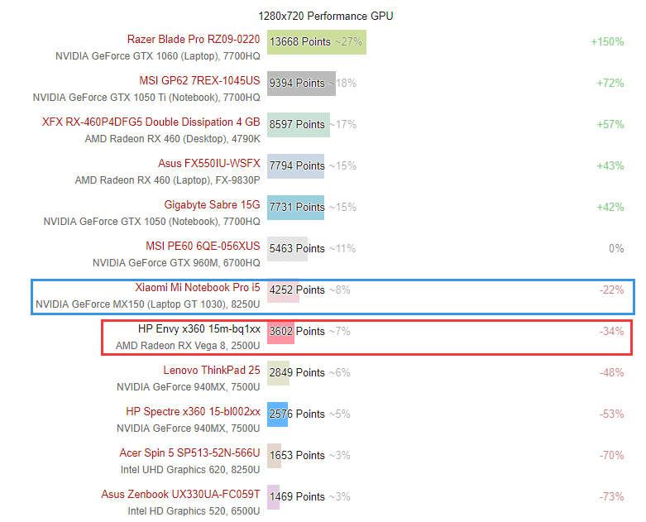Select NVIDIA GeForce GTX 960M, 6700HQ text
The image size is (646, 522).
coord(176,263)
